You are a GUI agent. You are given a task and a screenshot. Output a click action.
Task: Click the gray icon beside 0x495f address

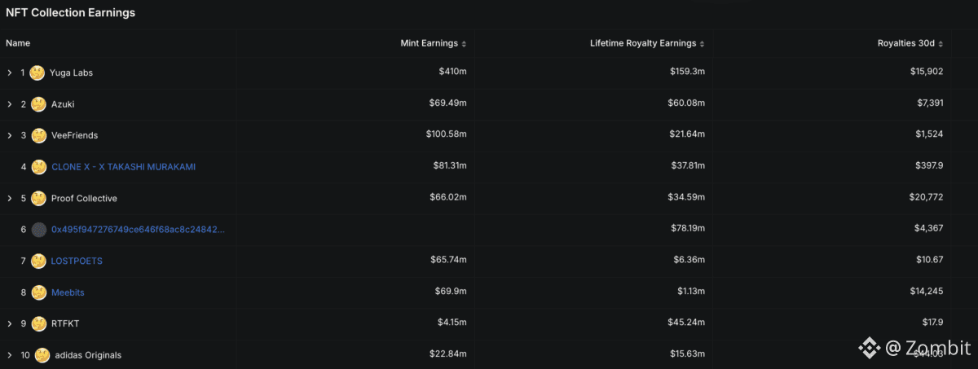tap(38, 230)
